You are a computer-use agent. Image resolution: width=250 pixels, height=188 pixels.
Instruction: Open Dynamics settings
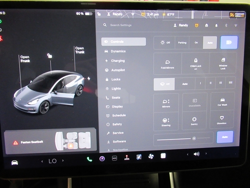coord(118,51)
